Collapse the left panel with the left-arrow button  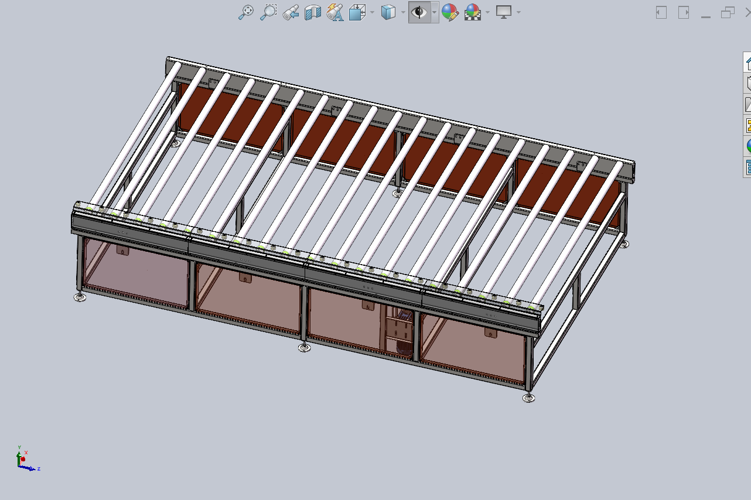(661, 12)
